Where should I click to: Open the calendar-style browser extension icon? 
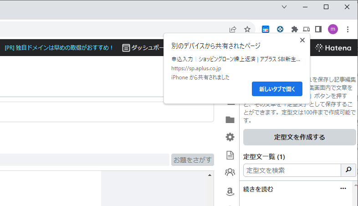click(265, 29)
